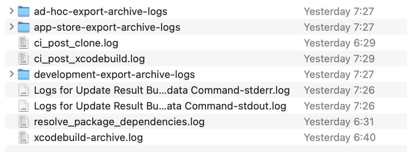Click the Yesterday 6:40 date of xcodebuild-archive.log
The height and width of the screenshot is (152, 407).
[340, 137]
